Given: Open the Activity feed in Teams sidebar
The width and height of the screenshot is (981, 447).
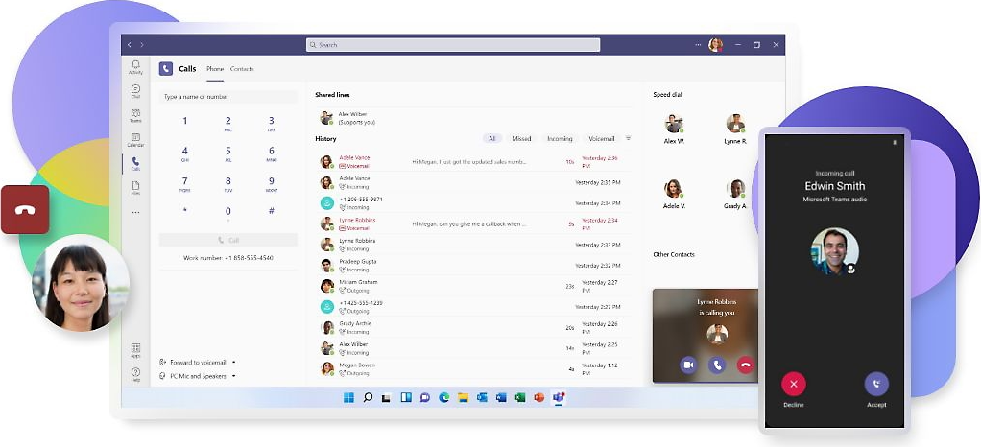Looking at the screenshot, I should tap(135, 67).
